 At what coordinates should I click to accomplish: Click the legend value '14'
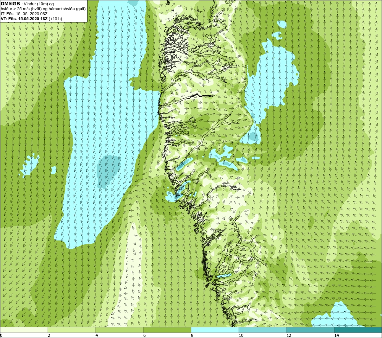(337, 335)
